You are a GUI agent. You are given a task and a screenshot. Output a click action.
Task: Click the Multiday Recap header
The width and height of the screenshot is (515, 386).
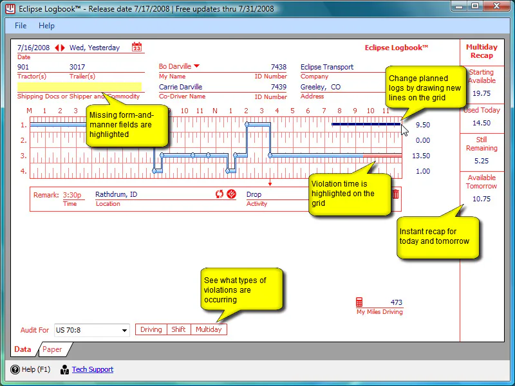click(x=482, y=51)
